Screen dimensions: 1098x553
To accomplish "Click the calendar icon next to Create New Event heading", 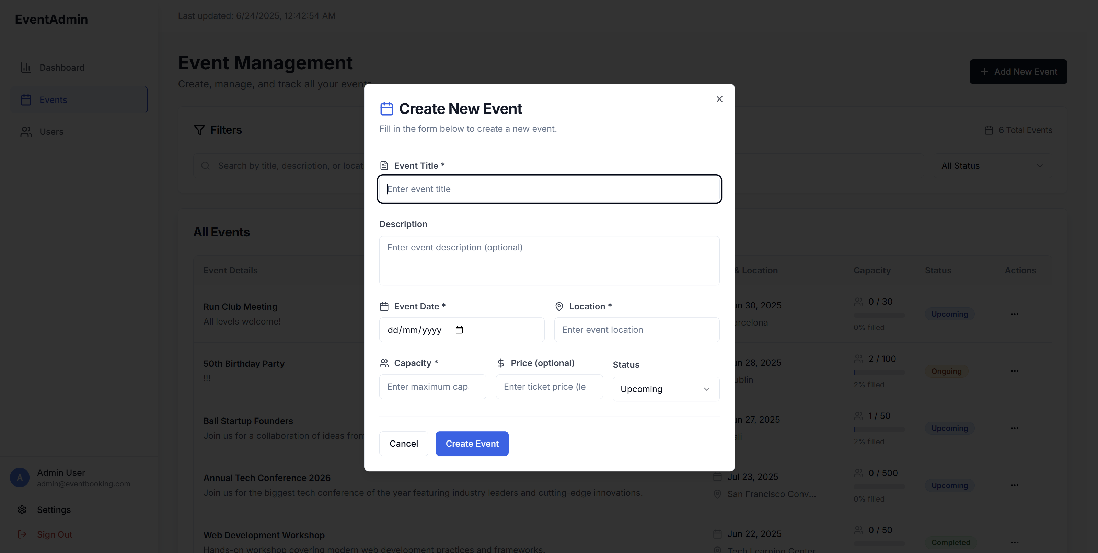I will point(386,109).
